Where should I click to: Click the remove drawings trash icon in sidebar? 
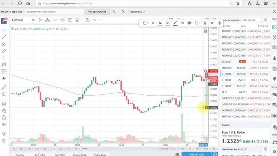(4, 140)
